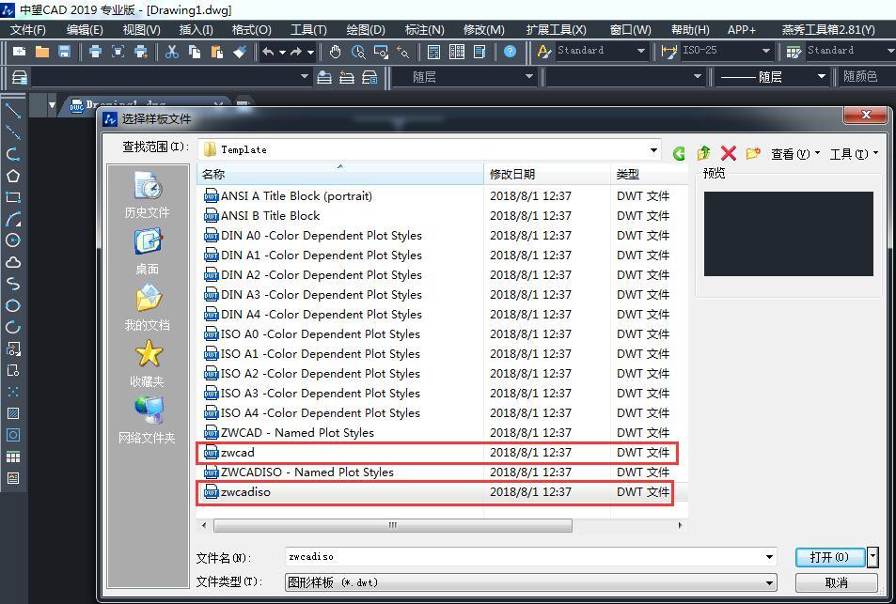Select the Polygon drawing tool
Screen dimensions: 896x604
pos(12,176)
